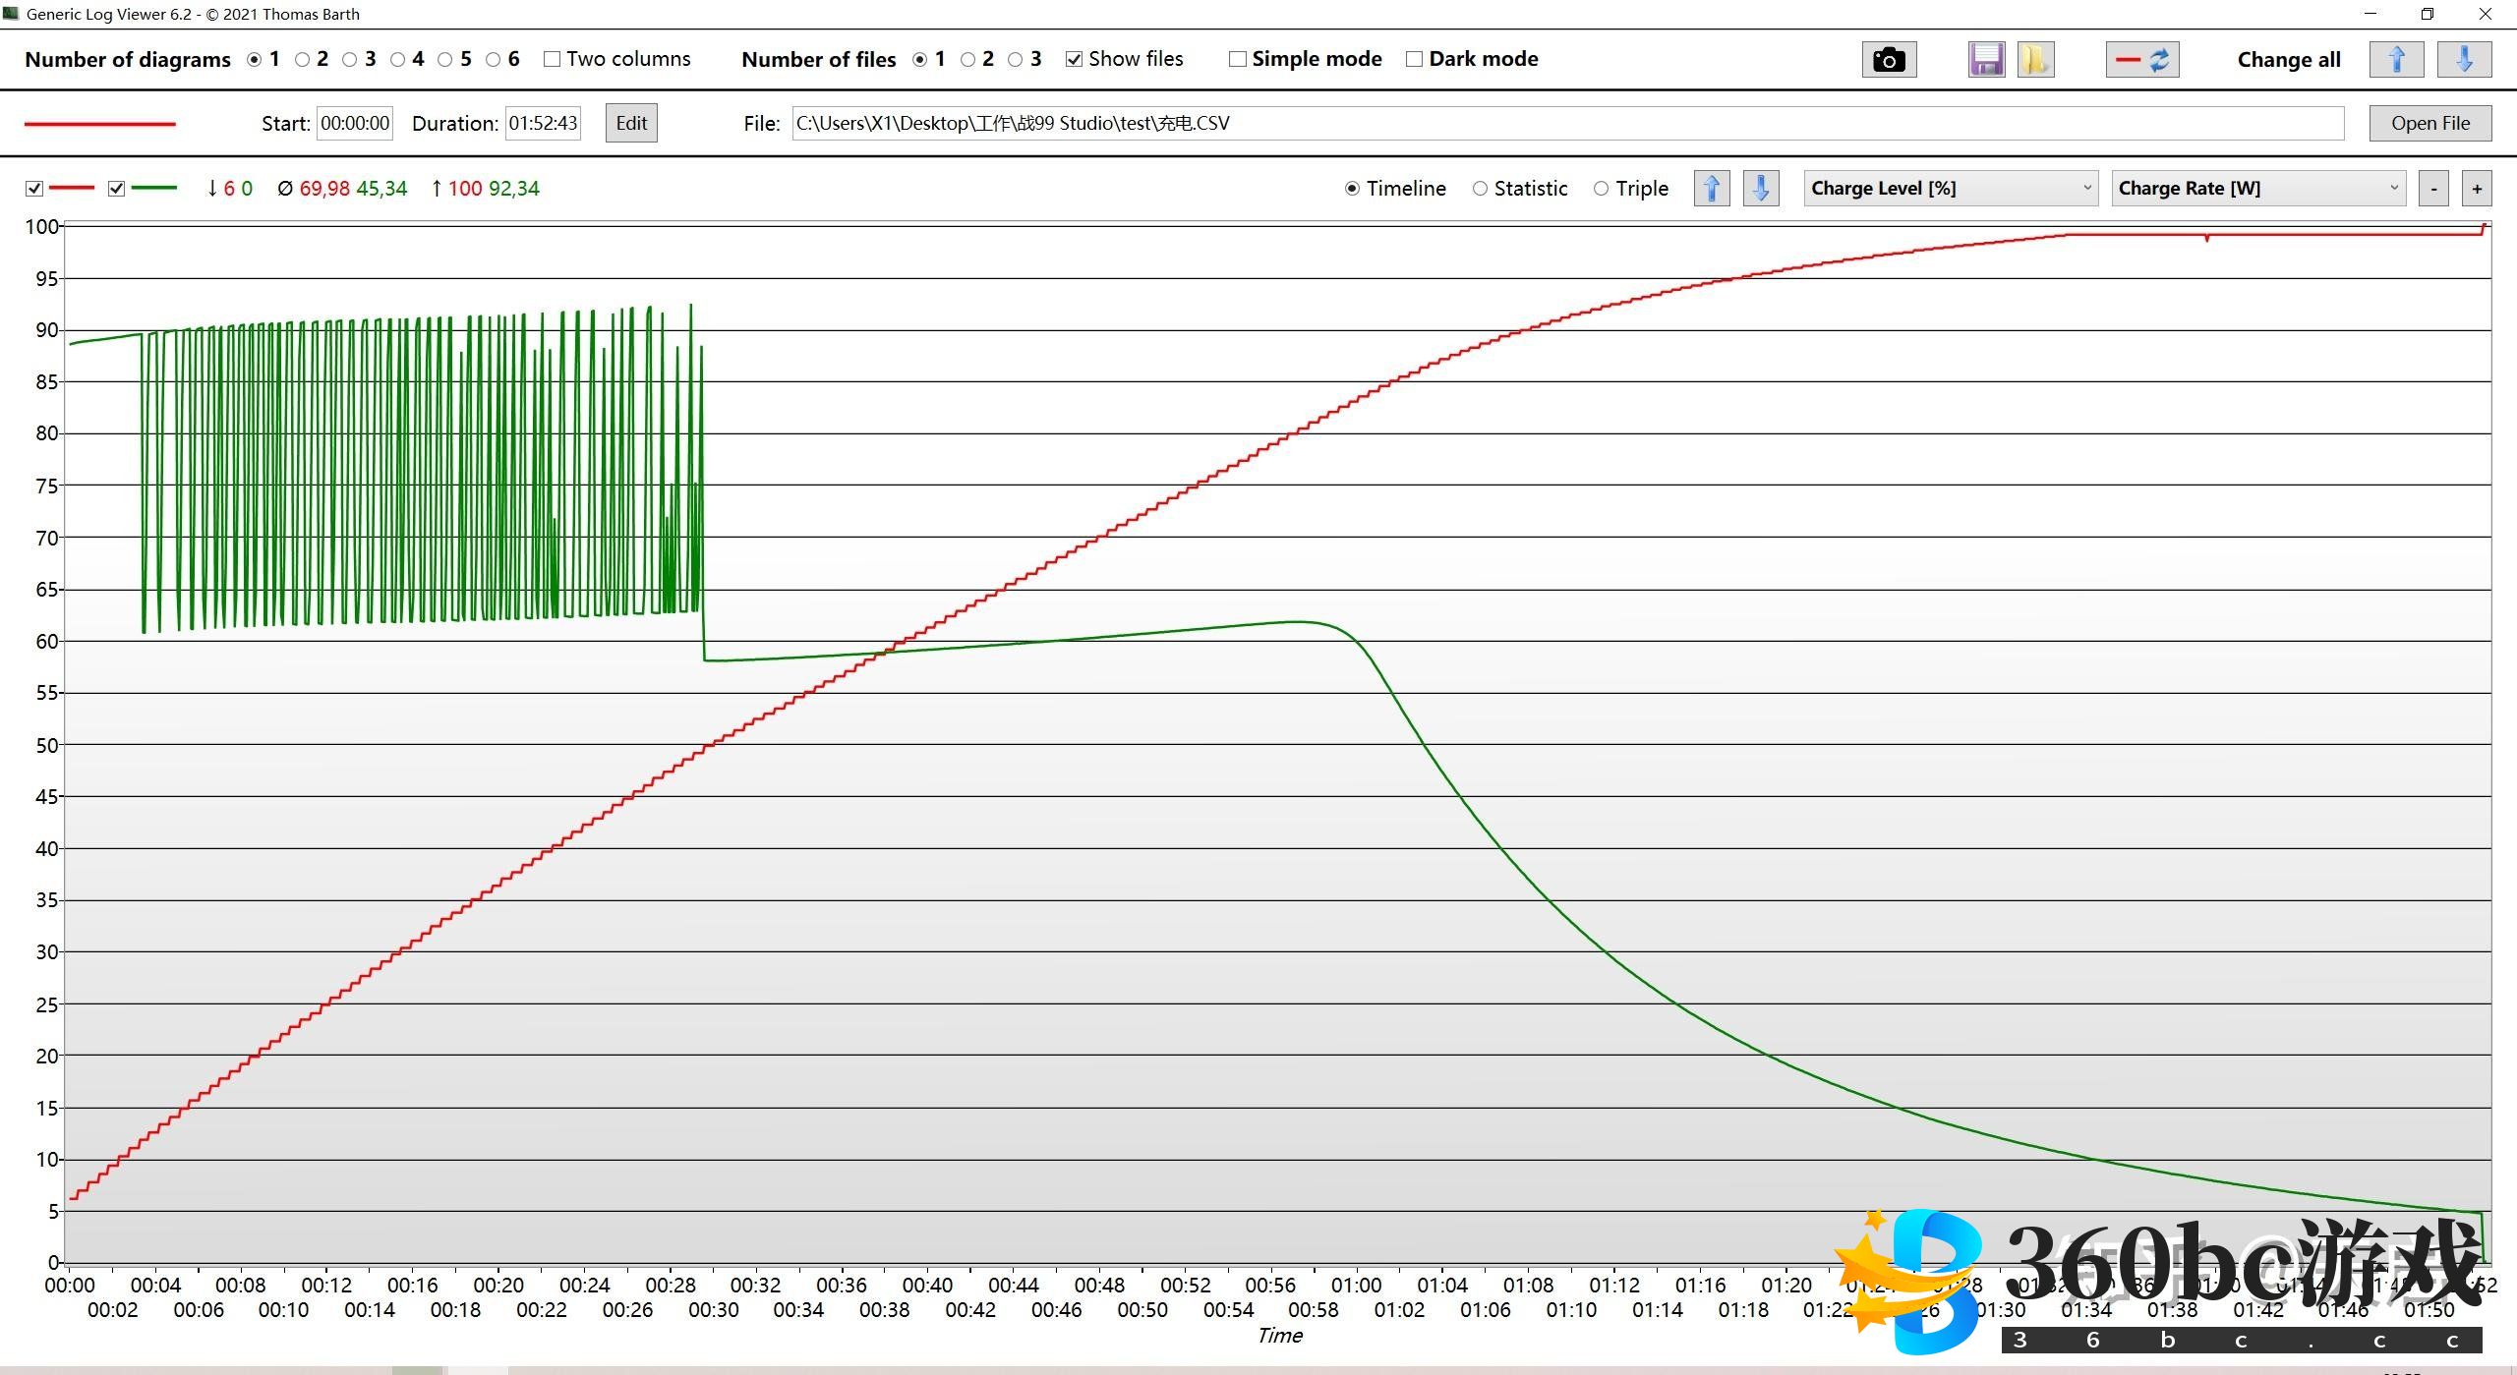Image resolution: width=2517 pixels, height=1375 pixels.
Task: Select 2 for number of diagrams
Action: pyautogui.click(x=304, y=59)
